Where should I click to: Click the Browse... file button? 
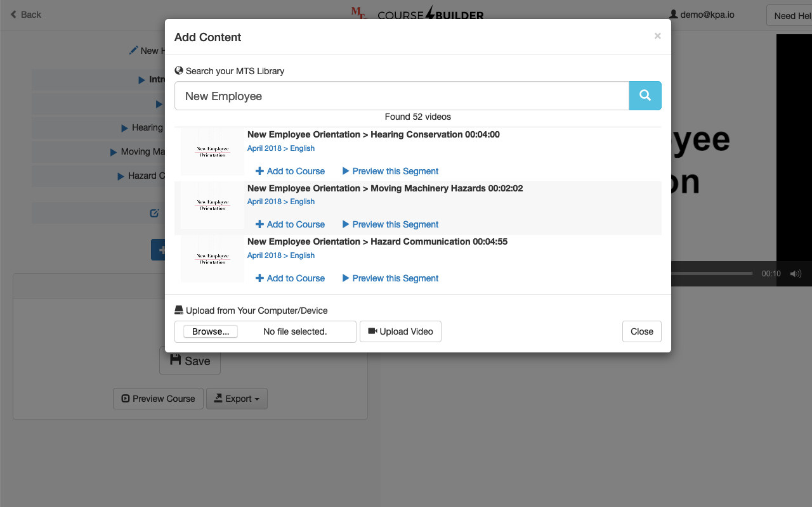pyautogui.click(x=211, y=331)
